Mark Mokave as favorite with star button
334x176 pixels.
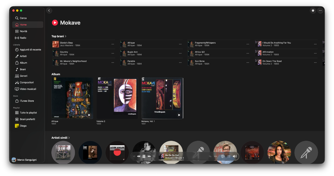click(313, 10)
